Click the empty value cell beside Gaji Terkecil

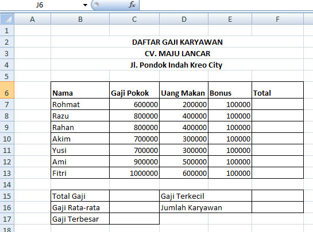click(x=277, y=196)
